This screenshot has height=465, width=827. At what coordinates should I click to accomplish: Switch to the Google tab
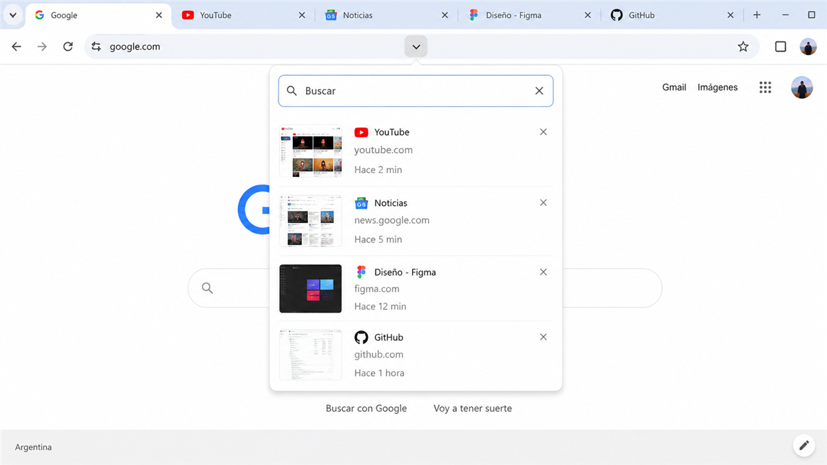click(x=98, y=15)
